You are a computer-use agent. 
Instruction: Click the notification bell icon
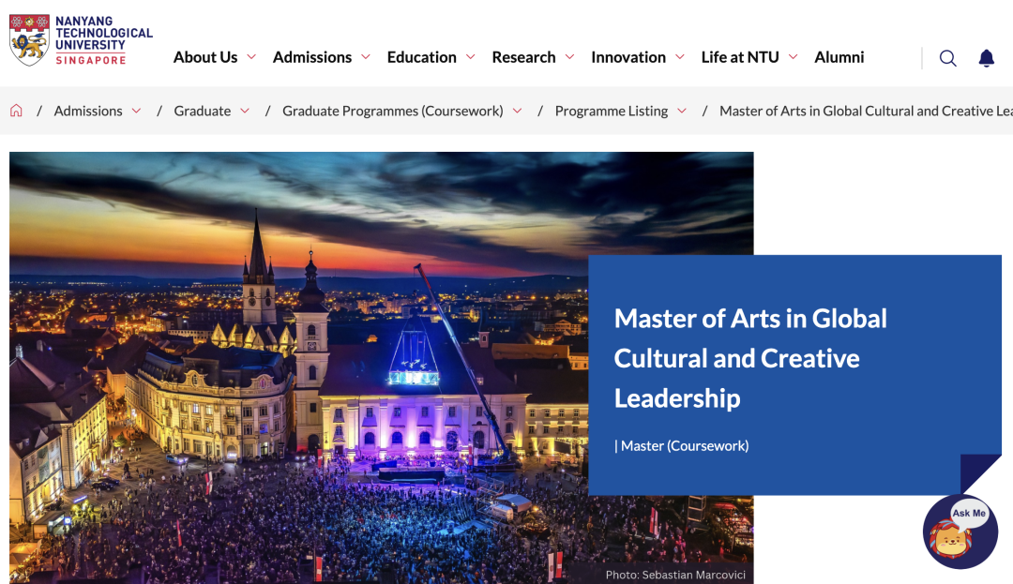(986, 58)
